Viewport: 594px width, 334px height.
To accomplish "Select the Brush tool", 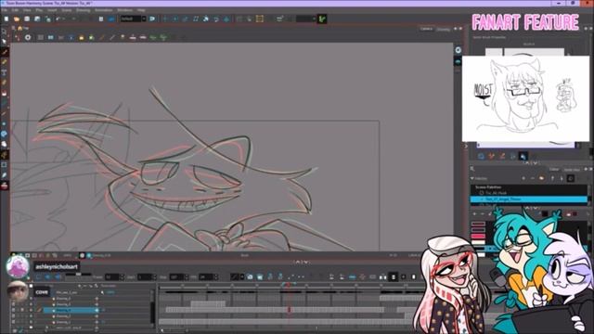I will click(x=4, y=52).
